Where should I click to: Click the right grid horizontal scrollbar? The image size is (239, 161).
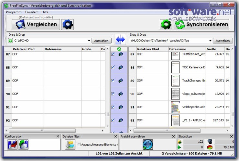pyautogui.click(x=167, y=130)
